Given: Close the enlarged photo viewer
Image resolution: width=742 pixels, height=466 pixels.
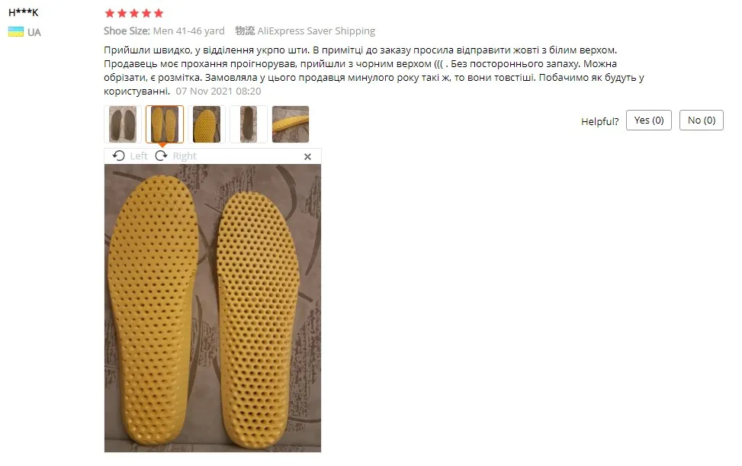Looking at the screenshot, I should pos(307,156).
